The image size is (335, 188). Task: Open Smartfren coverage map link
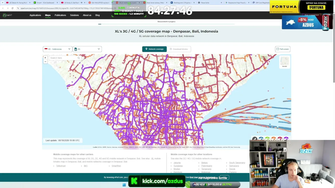pyautogui.click(x=116, y=166)
